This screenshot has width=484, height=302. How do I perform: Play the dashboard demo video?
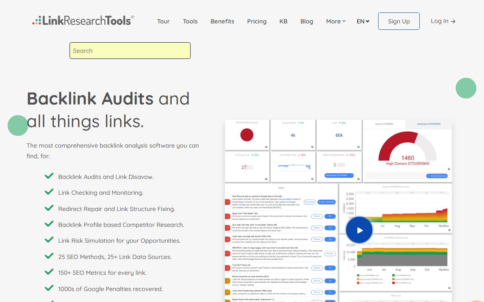pos(359,230)
